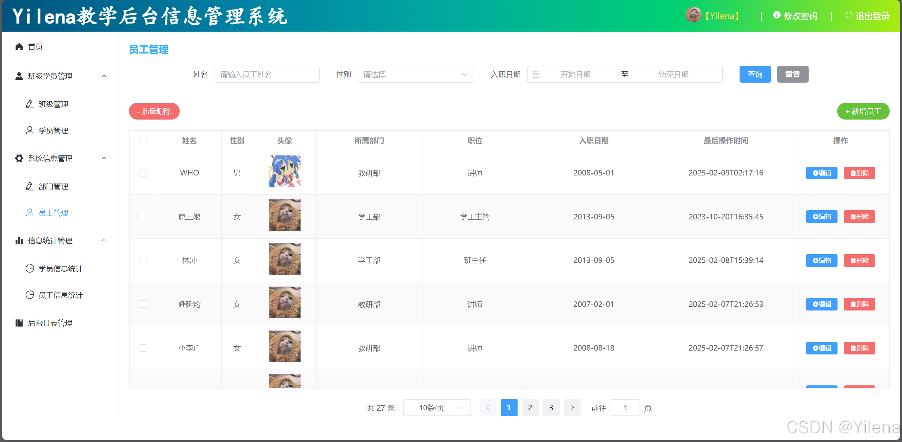Go to page 2 in pagination
Viewport: 902px width, 442px height.
(530, 408)
